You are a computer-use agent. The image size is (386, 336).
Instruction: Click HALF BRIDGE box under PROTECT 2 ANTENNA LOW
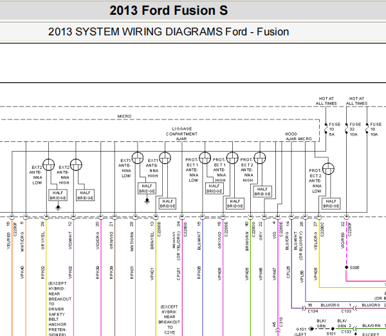pos(331,204)
